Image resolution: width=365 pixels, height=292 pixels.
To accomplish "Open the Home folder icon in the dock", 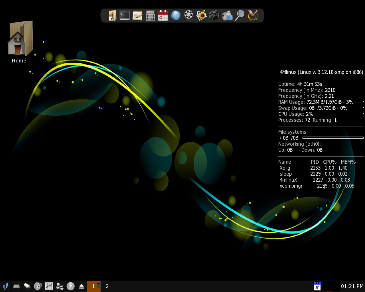I will pos(112,16).
